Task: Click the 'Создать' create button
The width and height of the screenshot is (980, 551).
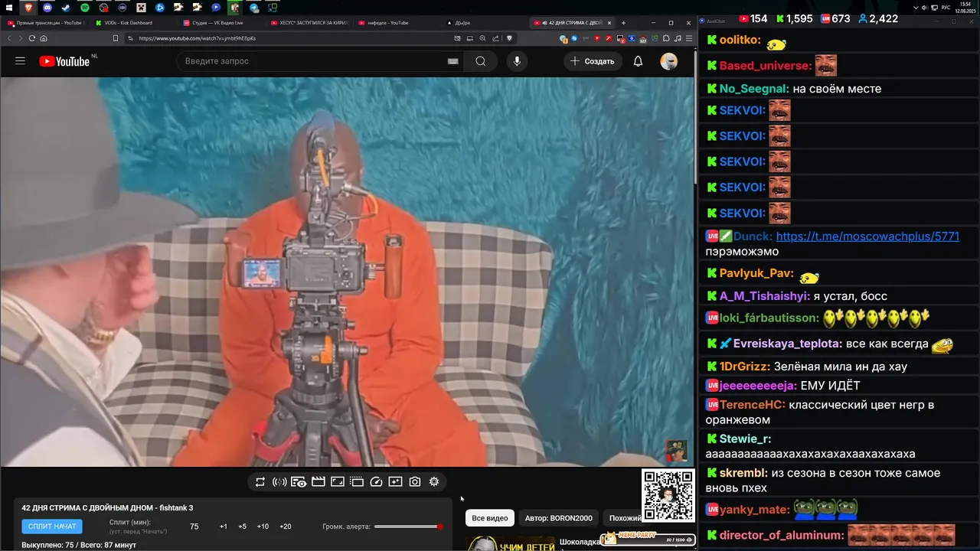Action: pos(593,61)
